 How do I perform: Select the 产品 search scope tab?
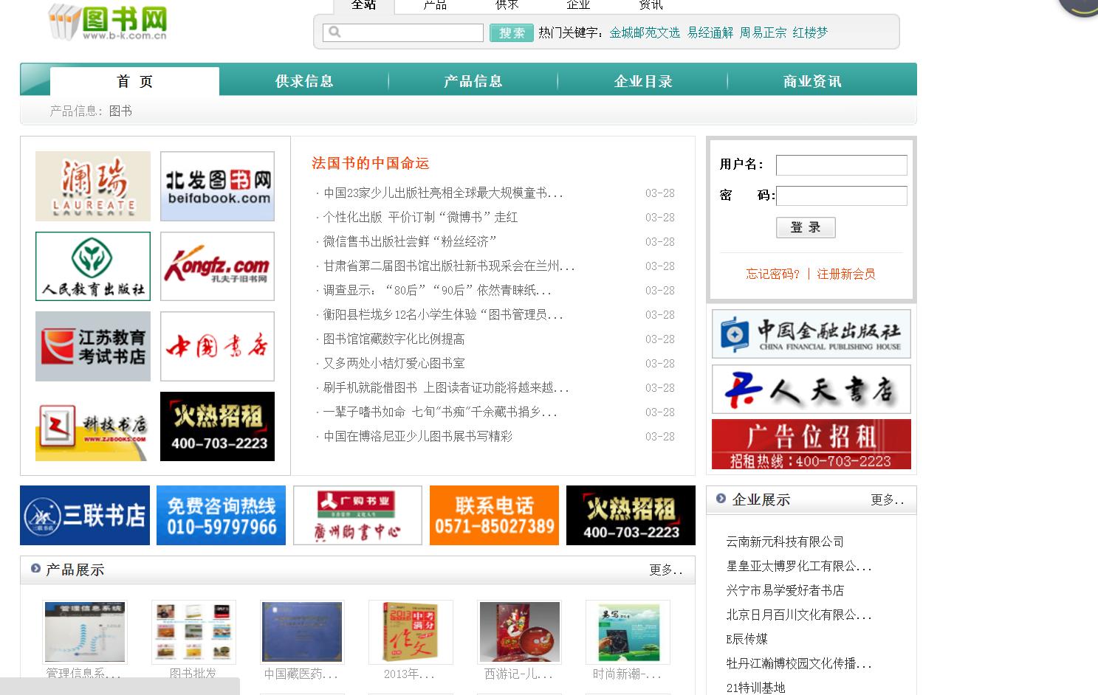(435, 5)
